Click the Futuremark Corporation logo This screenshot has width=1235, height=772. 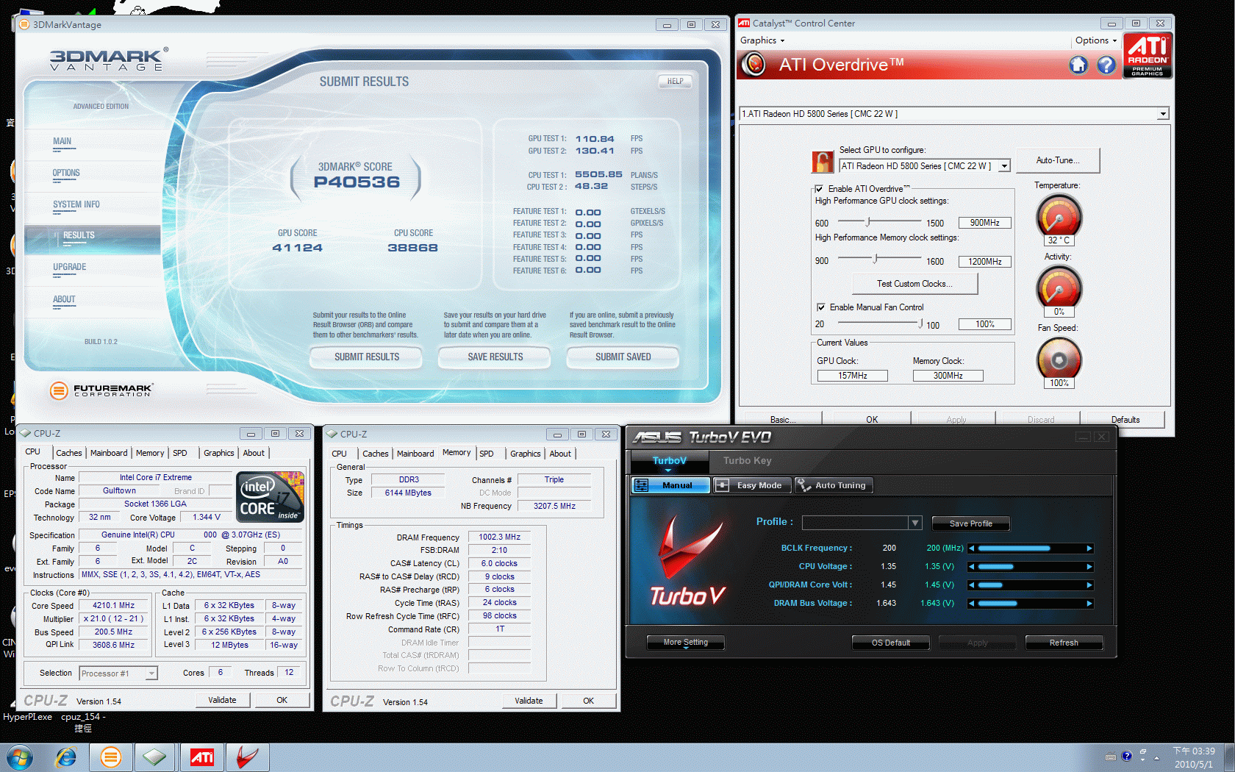point(101,390)
